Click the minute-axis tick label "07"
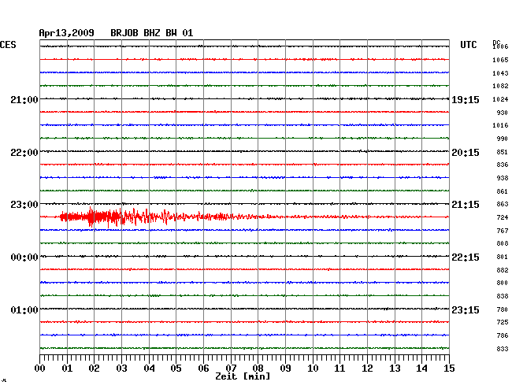The width and height of the screenshot is (512, 389). point(231,369)
